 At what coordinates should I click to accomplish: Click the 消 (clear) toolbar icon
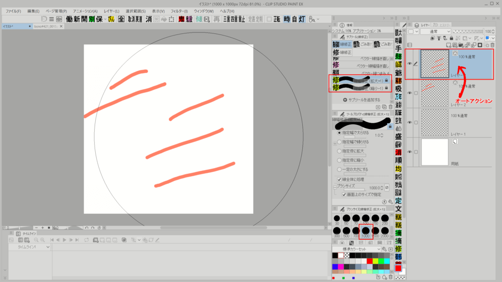(149, 19)
